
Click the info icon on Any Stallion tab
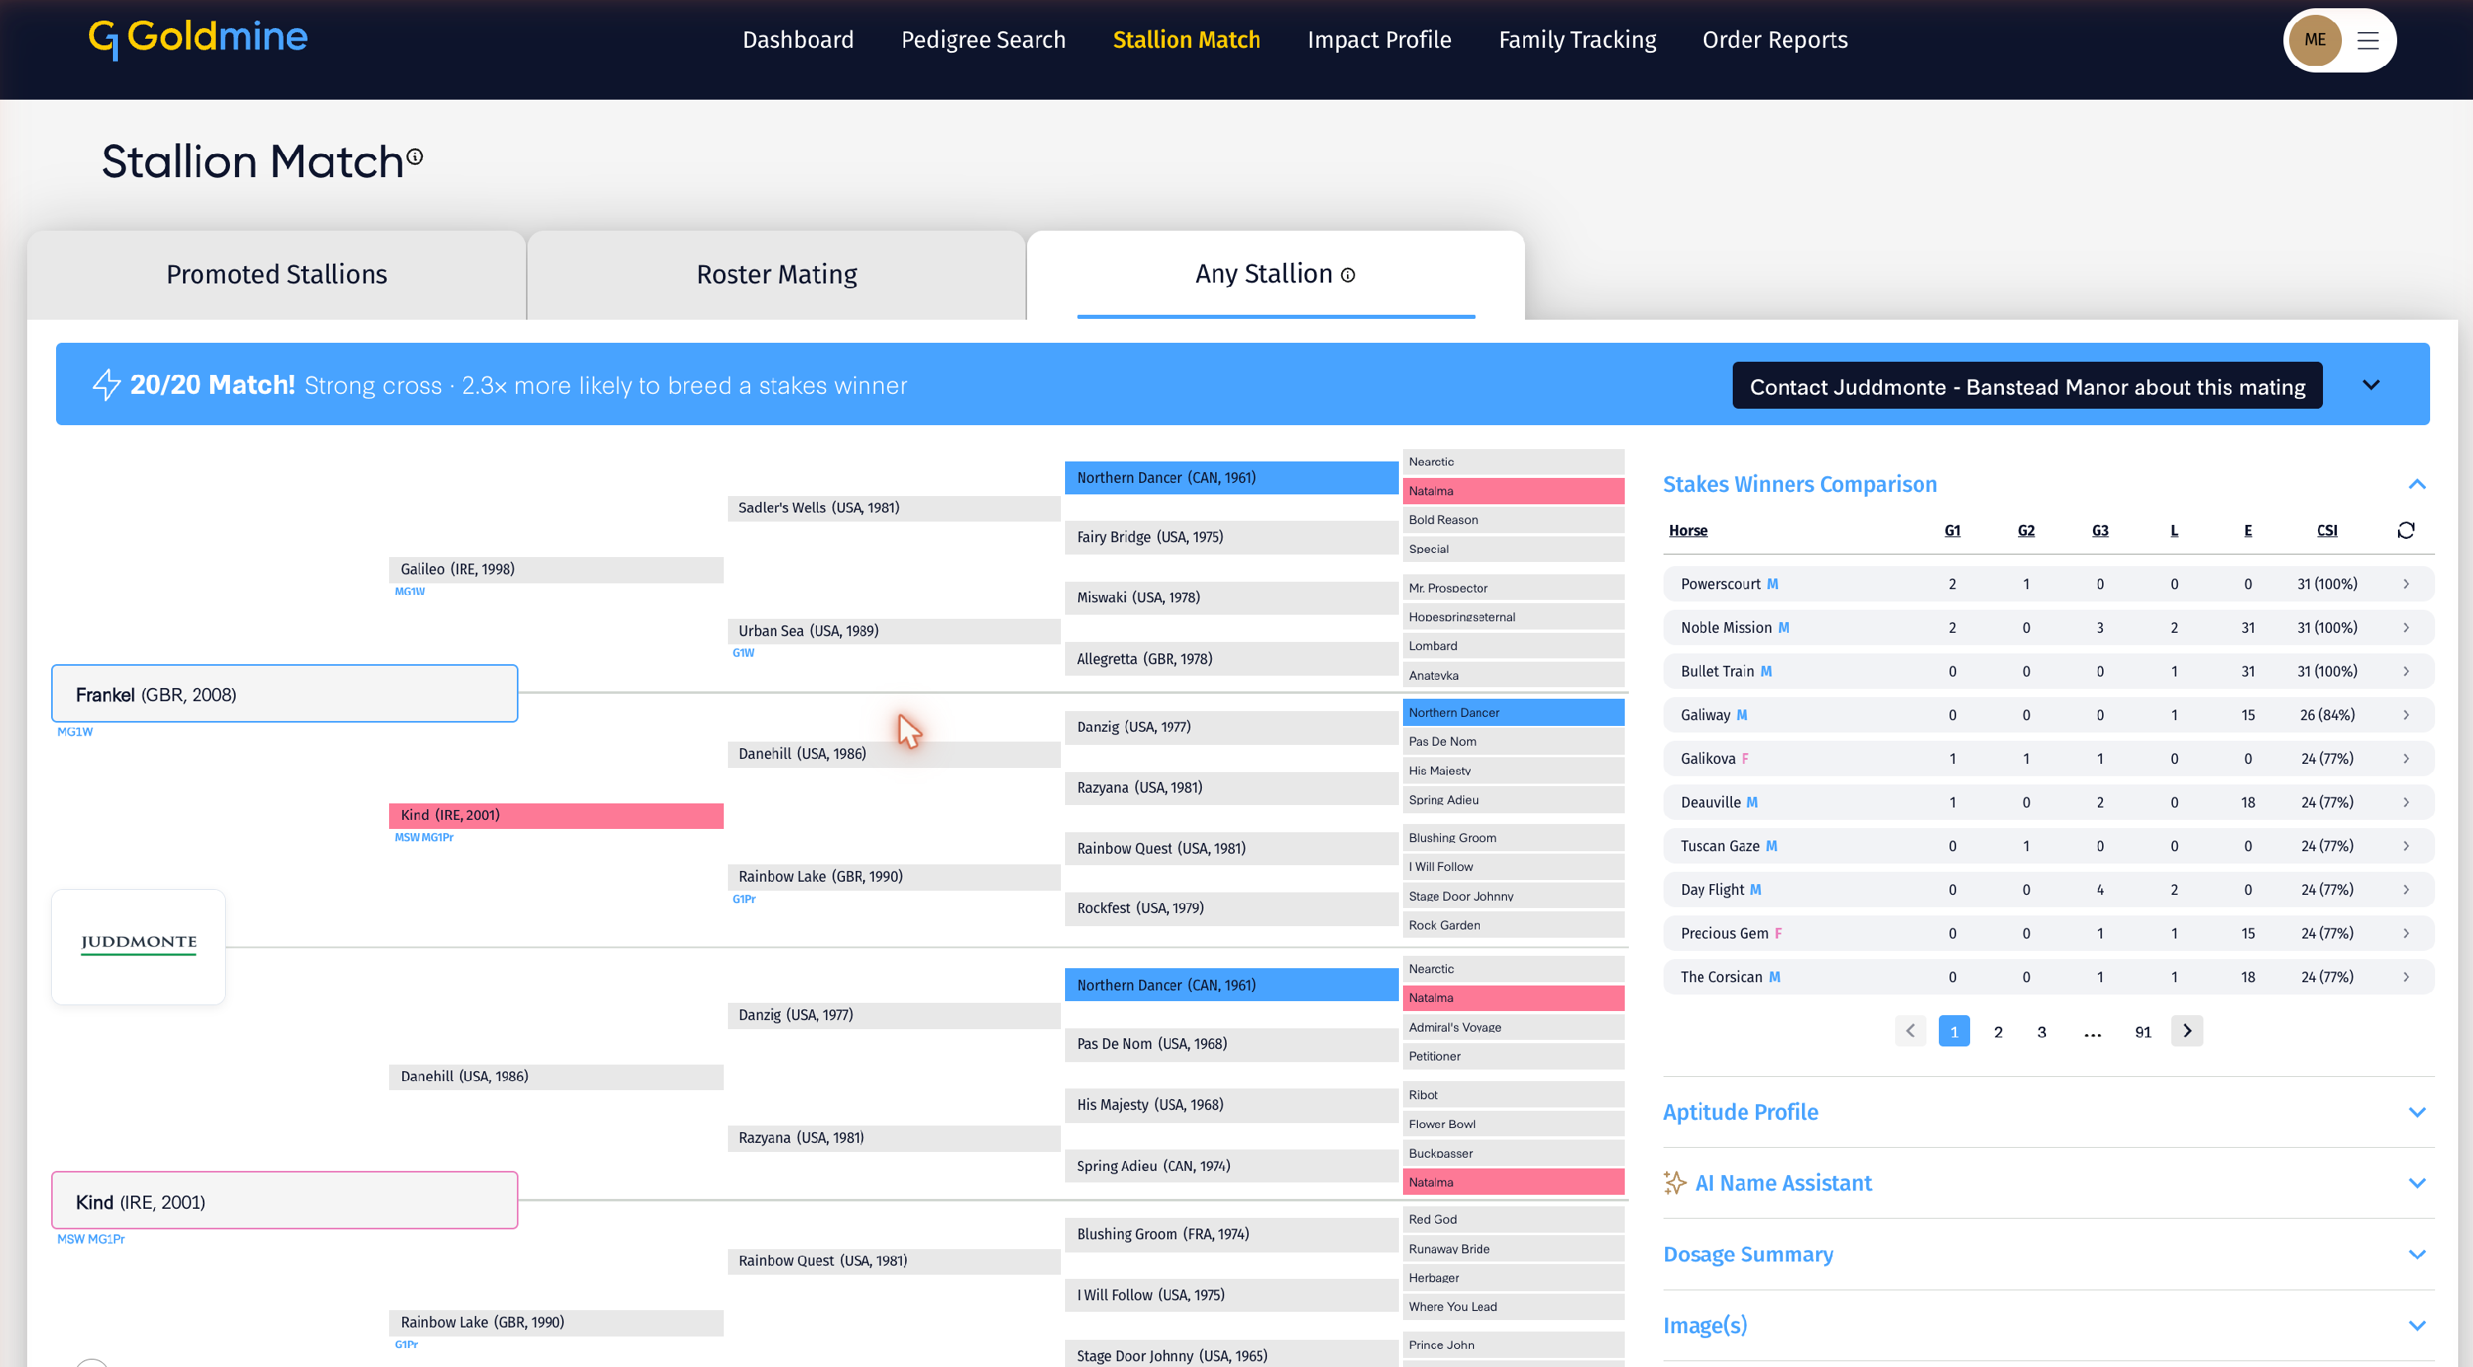[1348, 275]
